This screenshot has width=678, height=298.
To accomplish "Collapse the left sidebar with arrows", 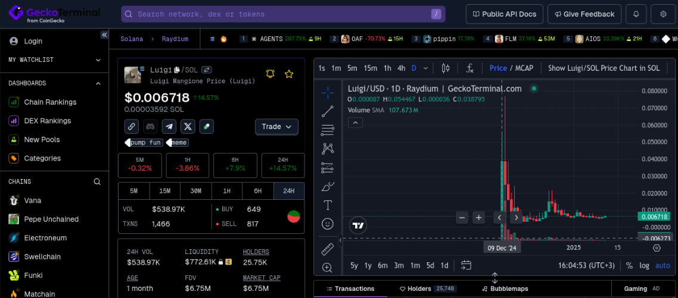I will tap(104, 35).
